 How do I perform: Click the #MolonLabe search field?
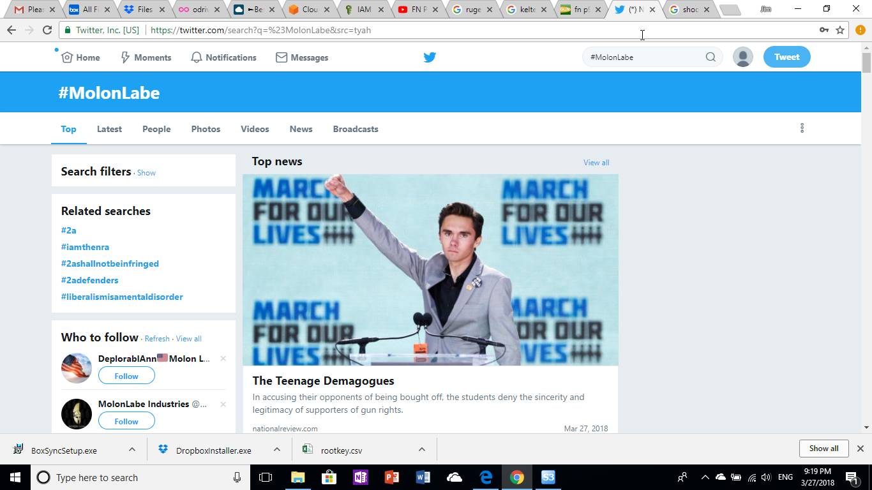pos(645,57)
